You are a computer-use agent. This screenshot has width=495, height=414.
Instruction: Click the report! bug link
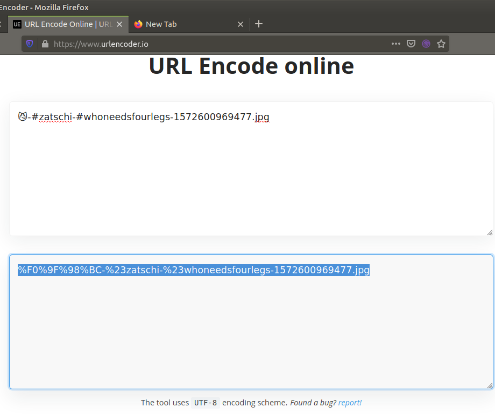[x=350, y=403]
